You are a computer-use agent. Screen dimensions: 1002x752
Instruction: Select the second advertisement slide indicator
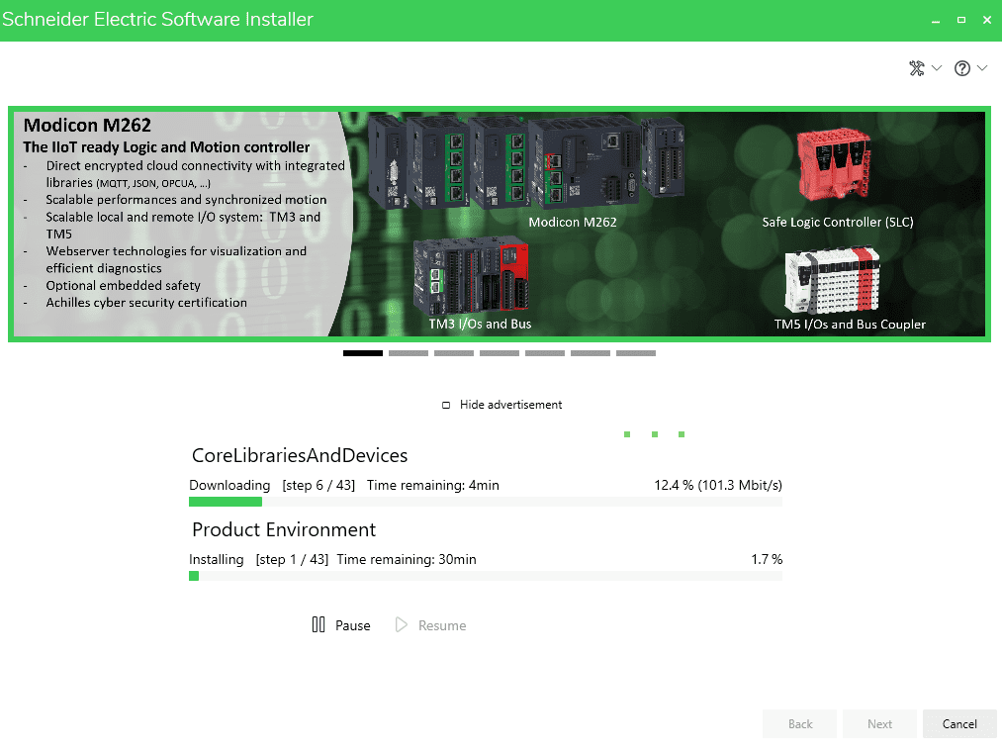tap(409, 353)
